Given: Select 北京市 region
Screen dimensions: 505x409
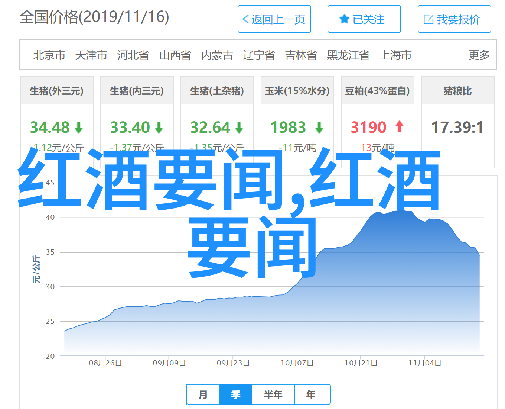Looking at the screenshot, I should pyautogui.click(x=49, y=55).
